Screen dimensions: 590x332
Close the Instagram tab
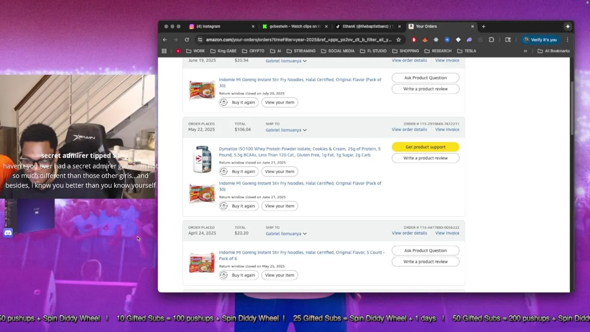tap(253, 26)
